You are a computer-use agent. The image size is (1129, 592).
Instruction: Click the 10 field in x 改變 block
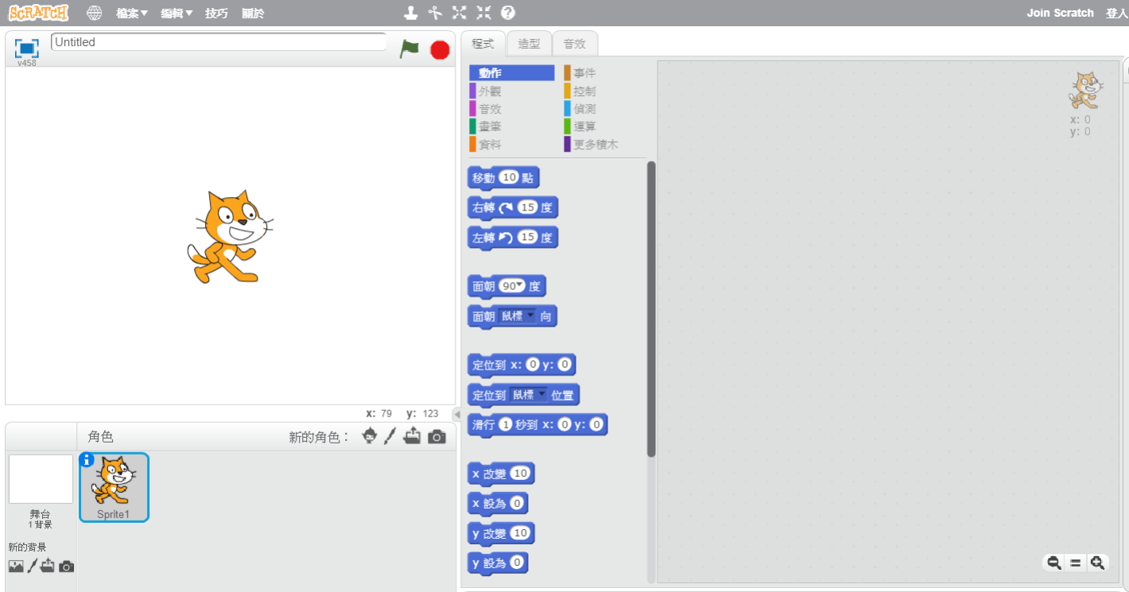coord(520,474)
